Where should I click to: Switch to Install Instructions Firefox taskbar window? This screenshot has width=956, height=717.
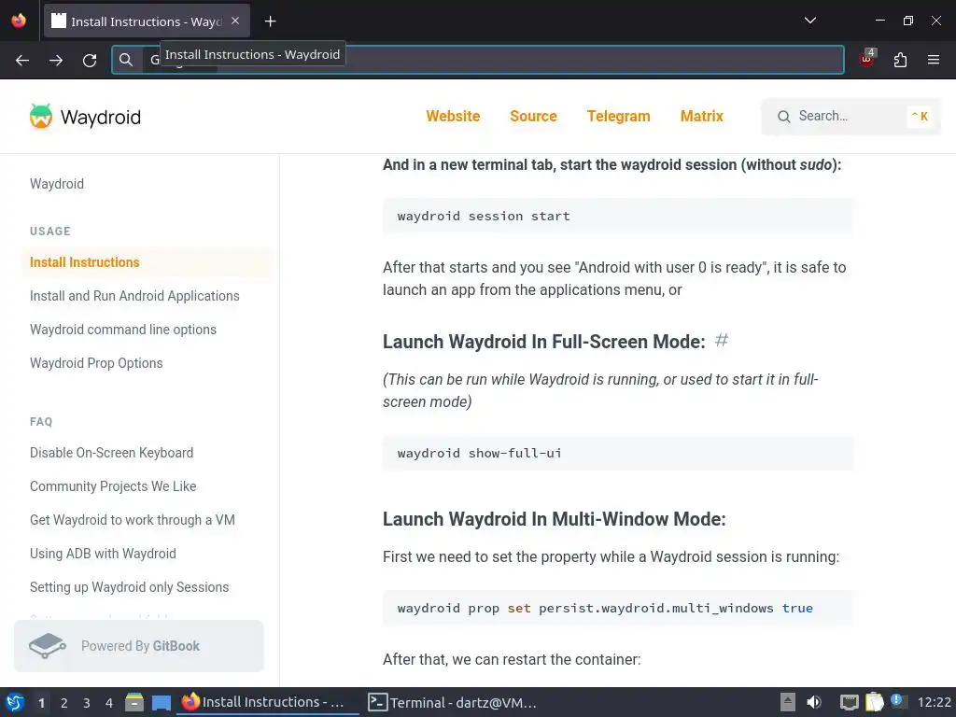click(268, 702)
